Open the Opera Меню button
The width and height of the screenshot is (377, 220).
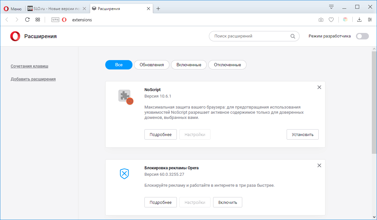pos(13,9)
